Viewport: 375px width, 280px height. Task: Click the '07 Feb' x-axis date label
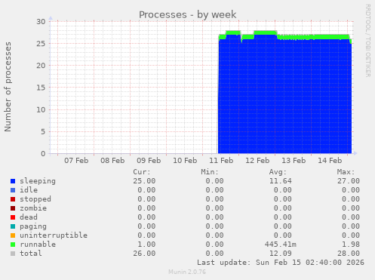76,161
